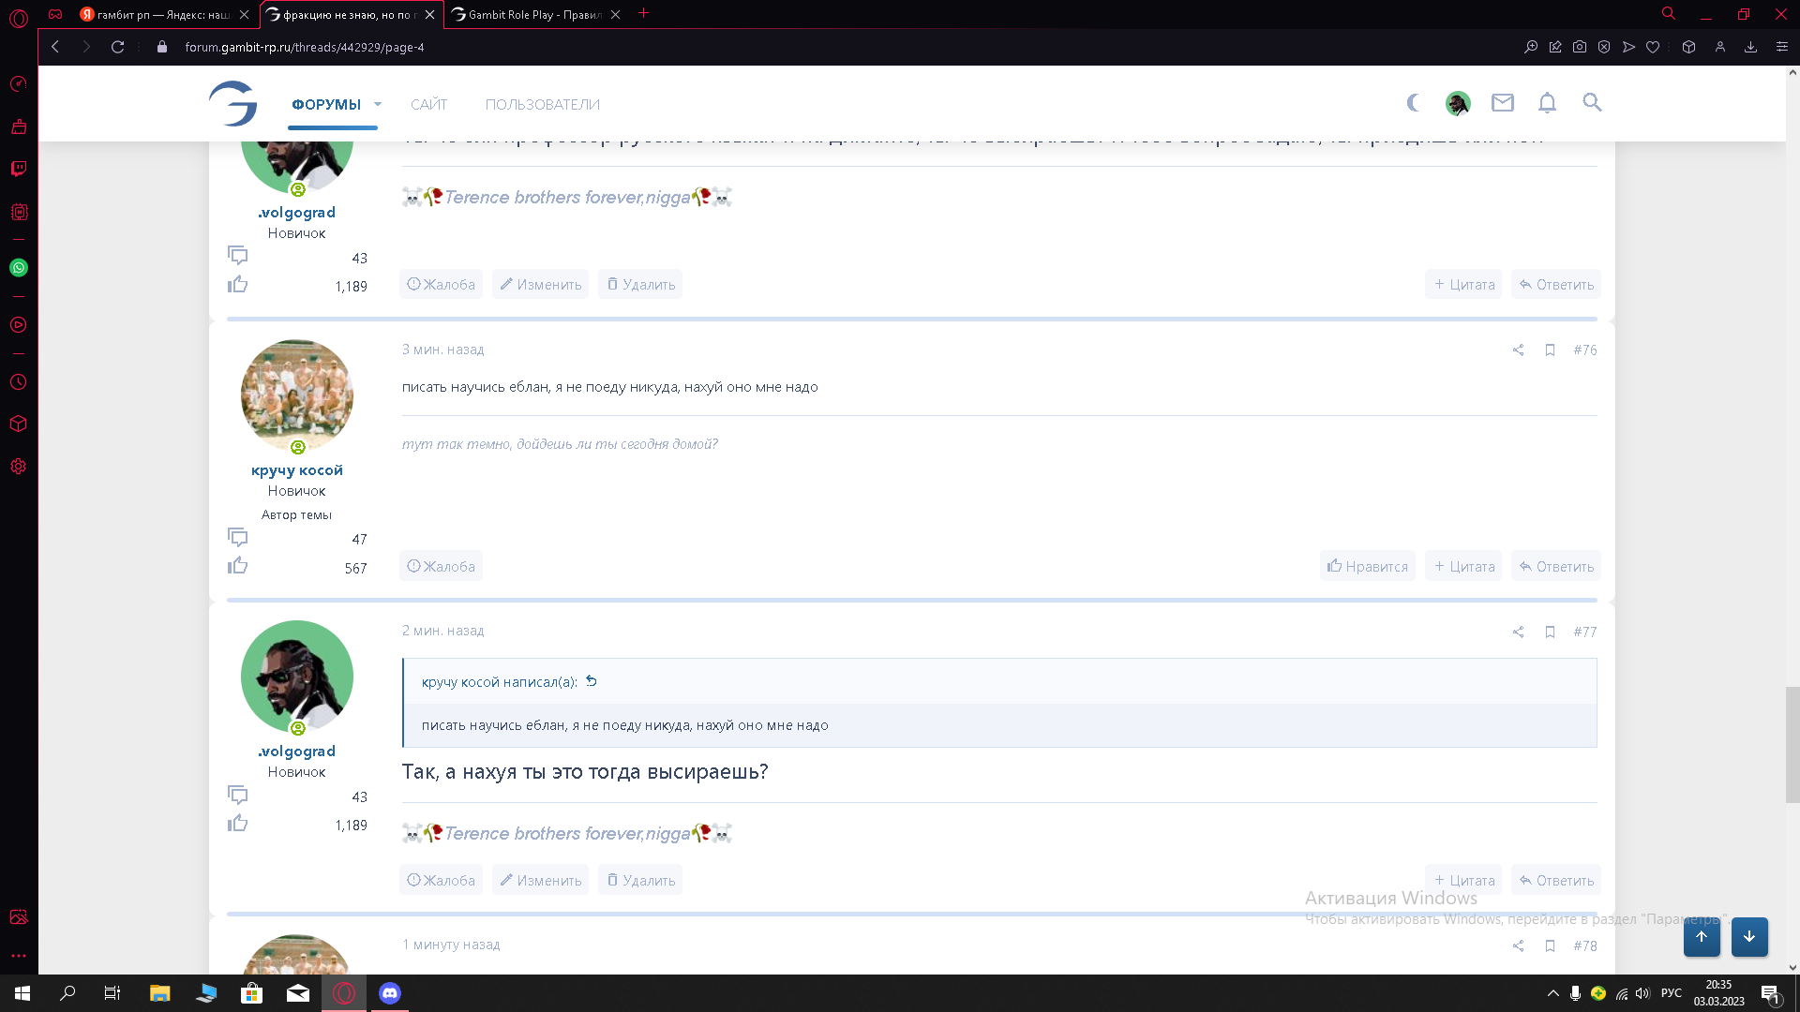Screen dimensions: 1800x1012
Task: Open Twitch in Opera sidebar
Action: pyautogui.click(x=19, y=169)
